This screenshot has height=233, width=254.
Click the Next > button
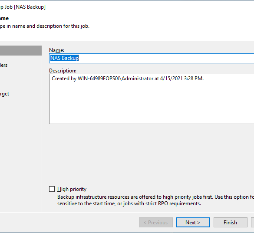click(x=193, y=222)
